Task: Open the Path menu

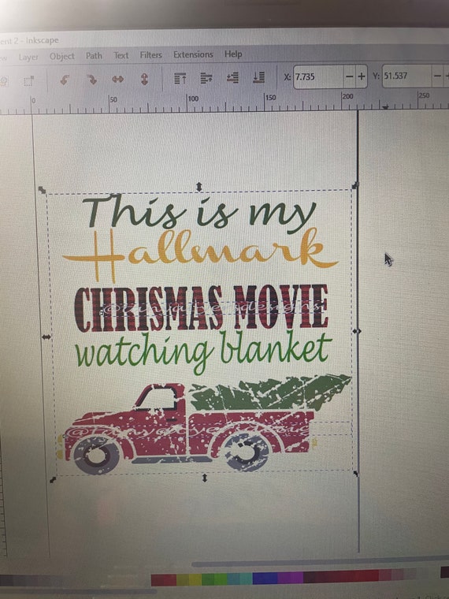Action: (x=94, y=56)
